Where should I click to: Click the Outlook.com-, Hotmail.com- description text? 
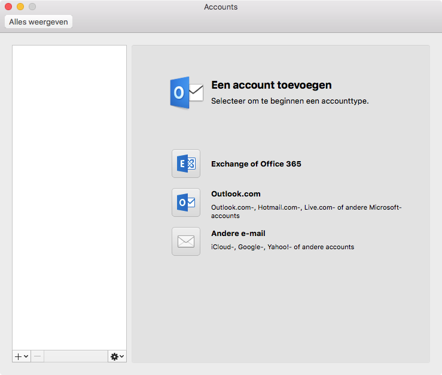coord(306,211)
